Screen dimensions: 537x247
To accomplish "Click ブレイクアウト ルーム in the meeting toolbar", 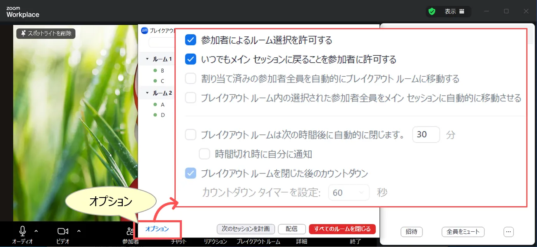I will 258,242.
